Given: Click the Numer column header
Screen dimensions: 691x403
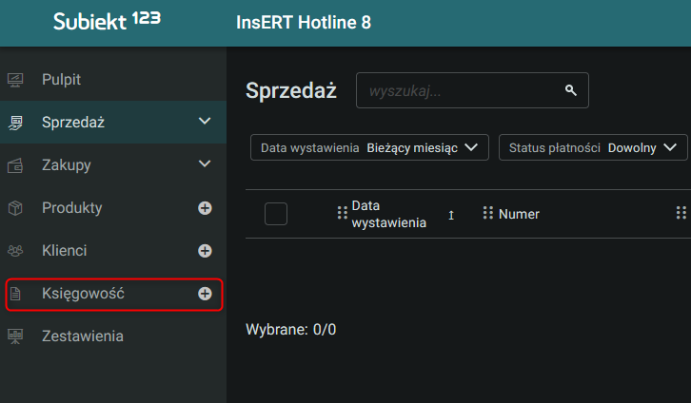Looking at the screenshot, I should pyautogui.click(x=519, y=214).
